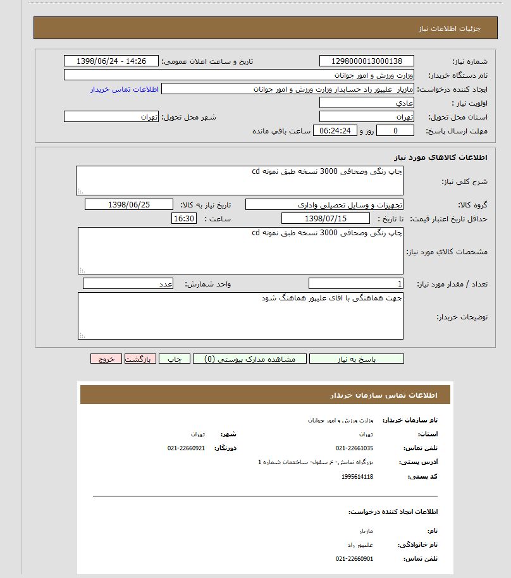511x578 pixels.
Task: Click the اولویت نیاز priority field
Action: click(x=367, y=102)
